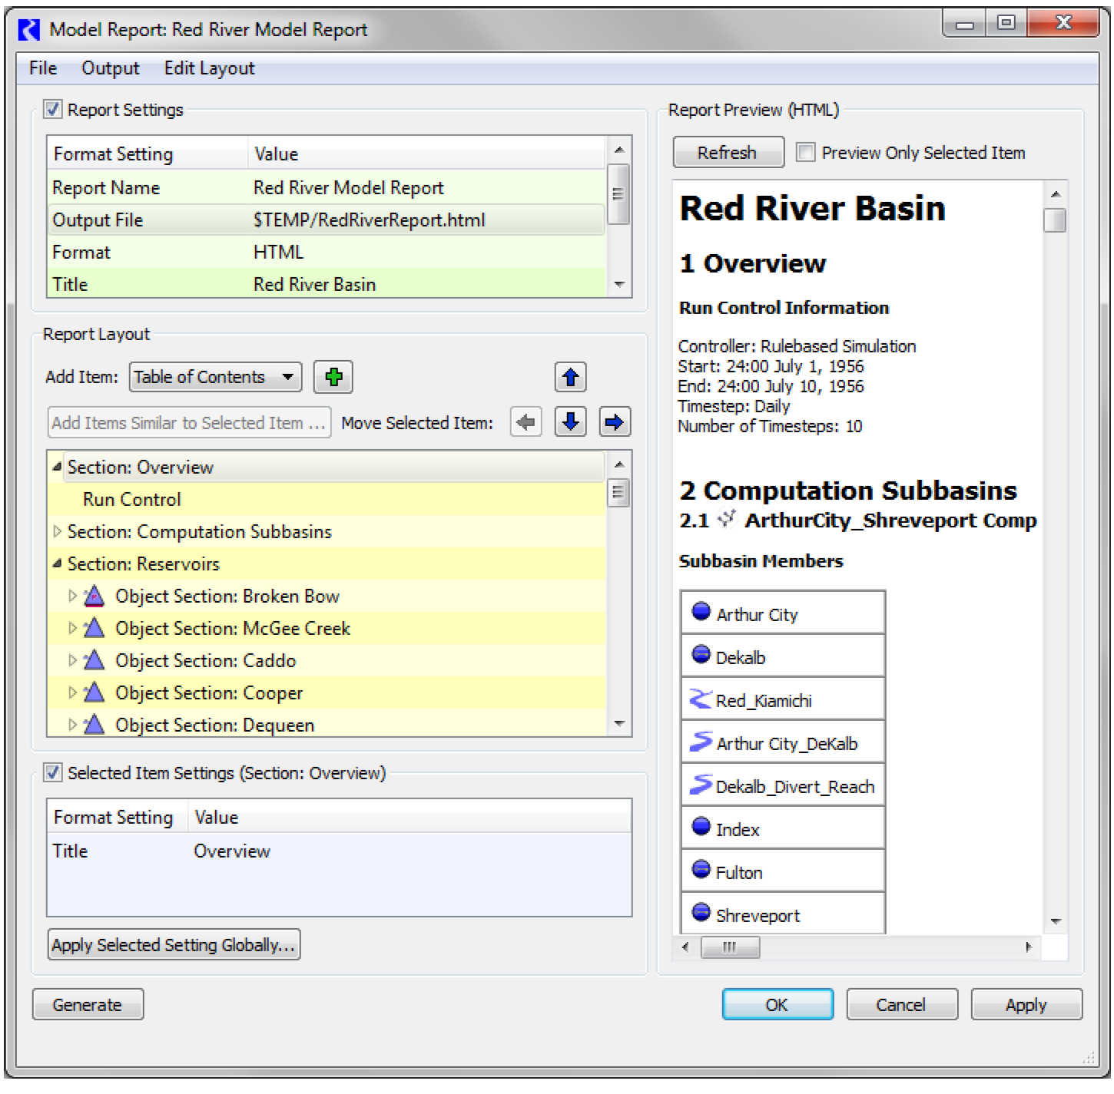Enable Preview Only Selected Item checkbox

tap(805, 152)
